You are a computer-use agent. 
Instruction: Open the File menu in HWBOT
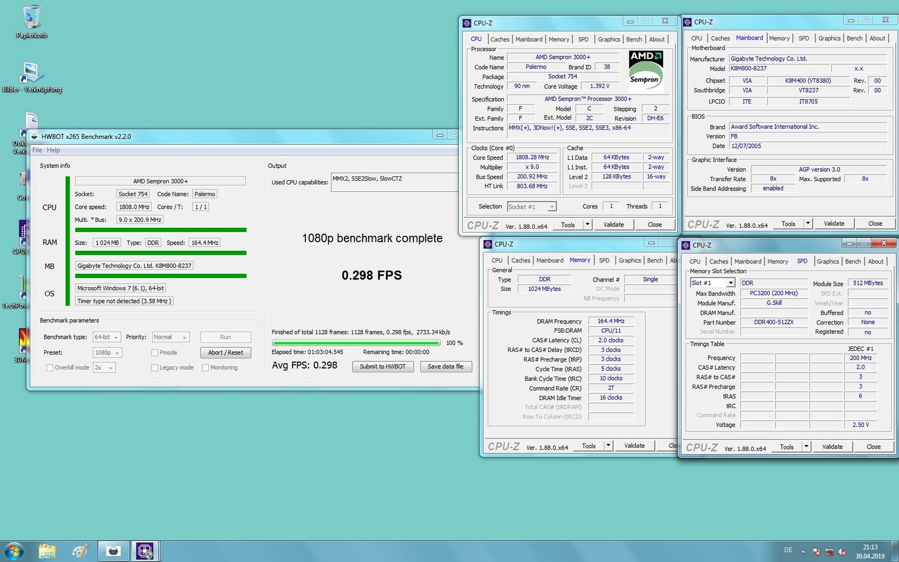point(37,150)
